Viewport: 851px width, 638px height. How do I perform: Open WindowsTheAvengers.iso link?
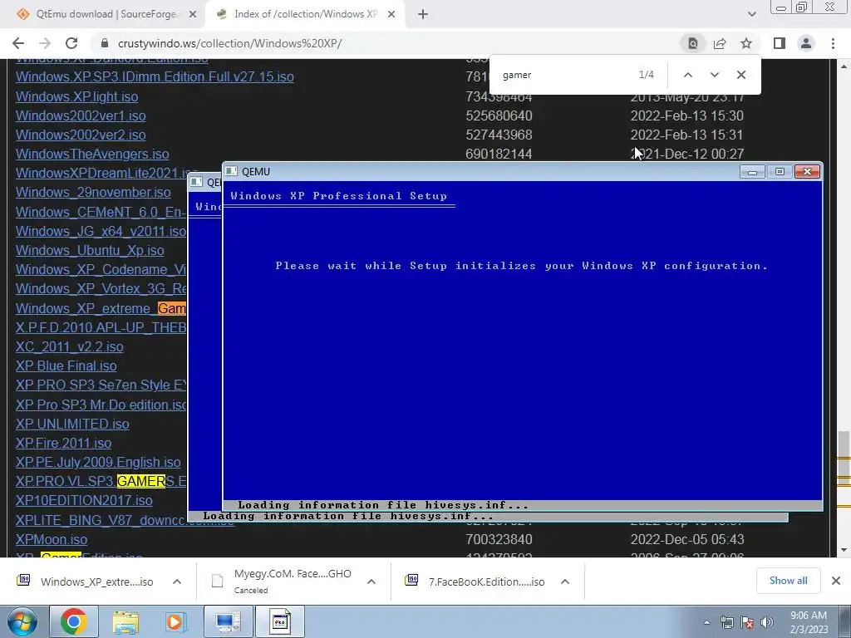(92, 154)
